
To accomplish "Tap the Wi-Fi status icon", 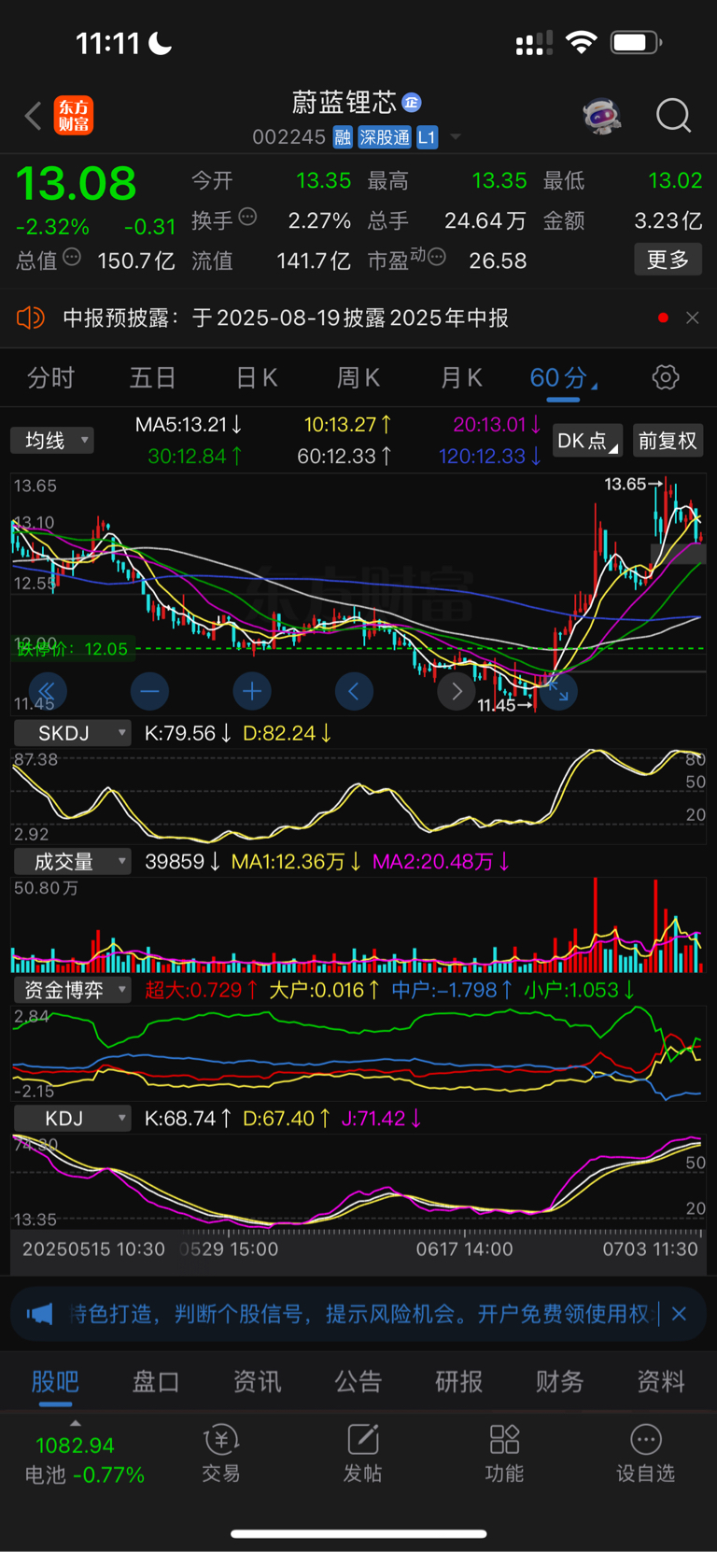I will pyautogui.click(x=581, y=42).
